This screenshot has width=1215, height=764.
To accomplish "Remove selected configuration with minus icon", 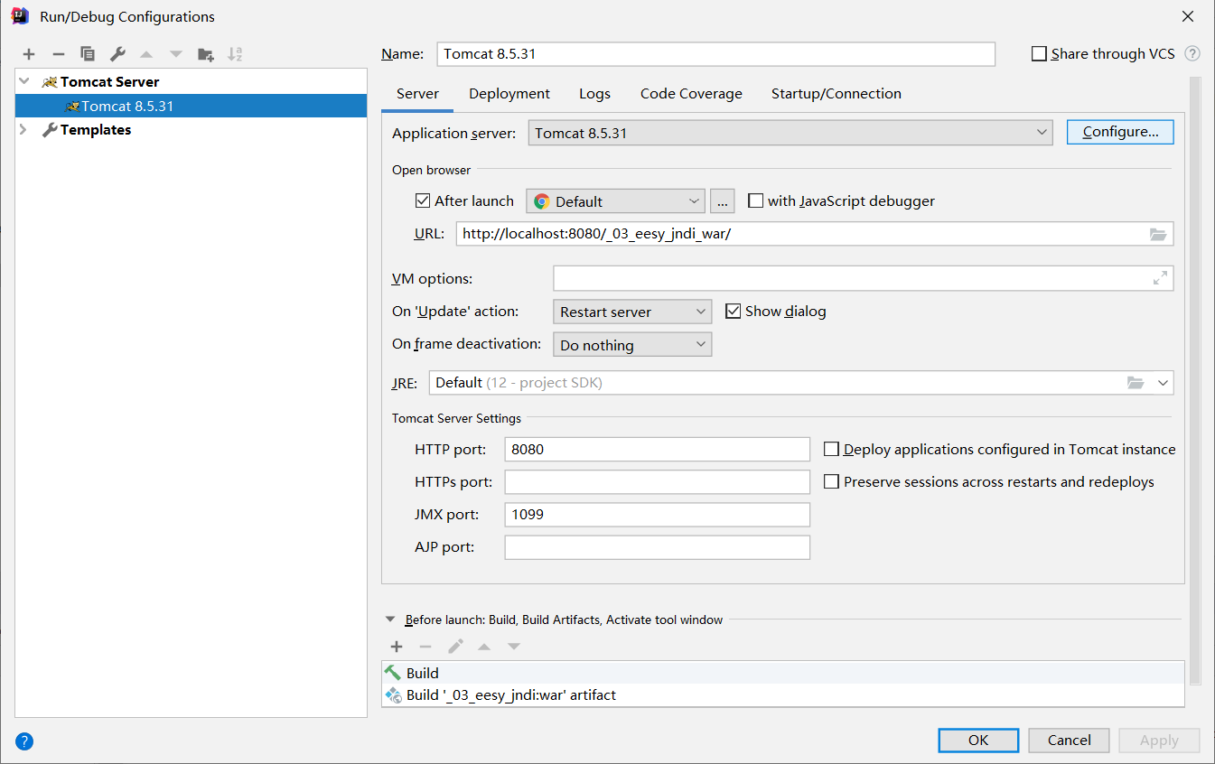I will [58, 54].
